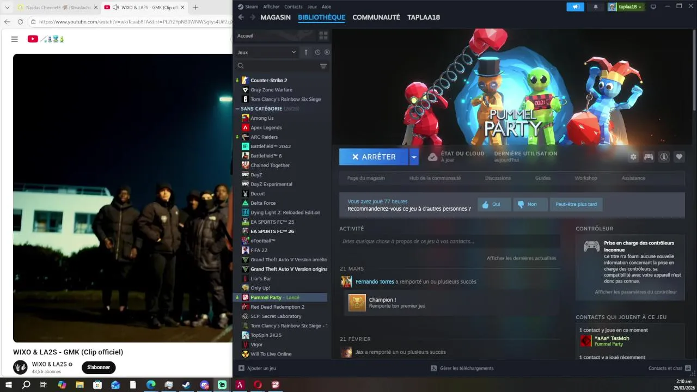Open Pummel Party Guides
This screenshot has width=697, height=392.
(x=543, y=178)
